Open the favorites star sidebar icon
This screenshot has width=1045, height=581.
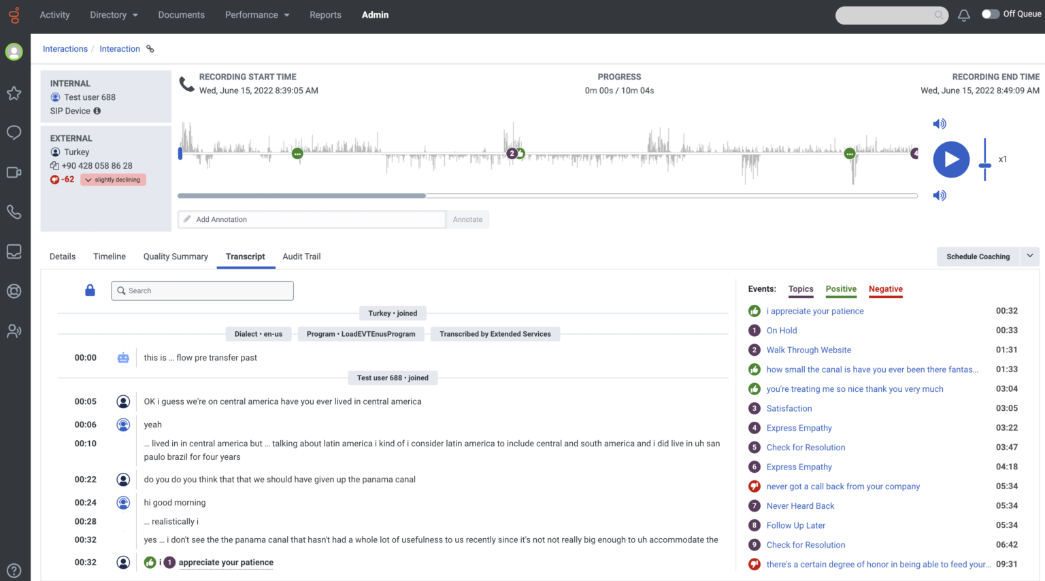point(14,93)
